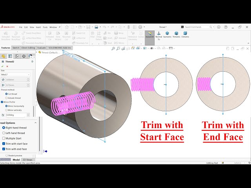Select the Swept Boss/Base tool
This screenshot has height=188, width=251.
pyautogui.click(x=31, y=33)
